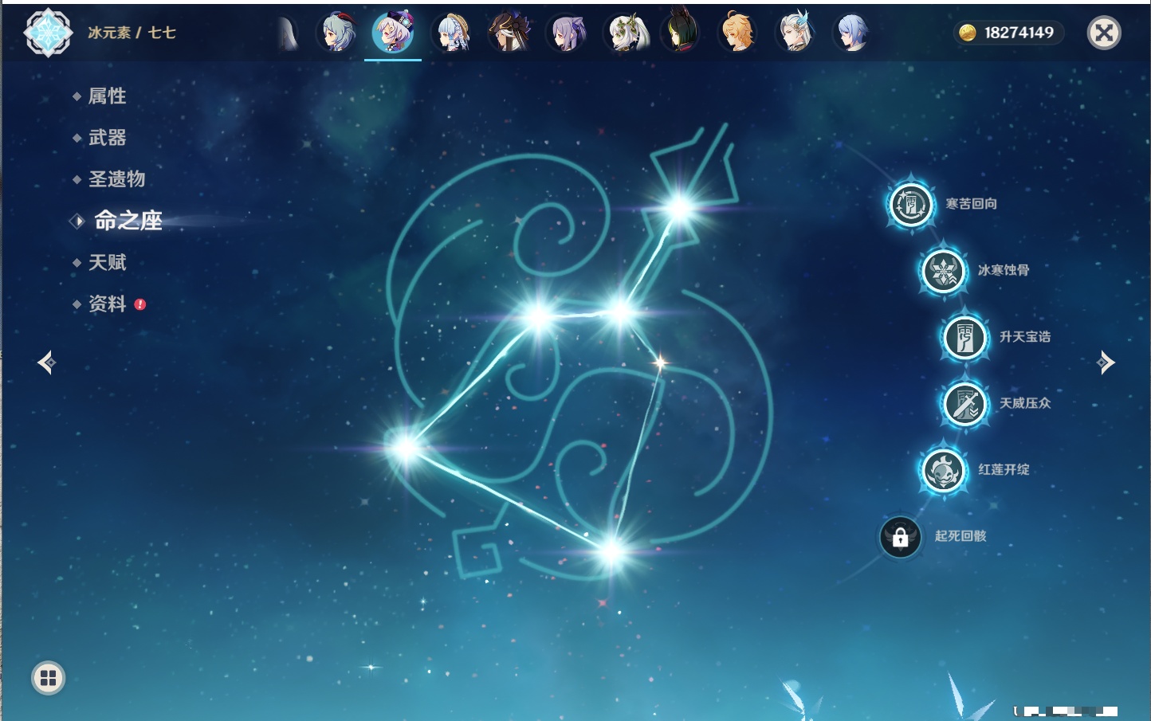Select the partially hidden gray-haired portrait
This screenshot has height=721, width=1151.
[x=288, y=33]
